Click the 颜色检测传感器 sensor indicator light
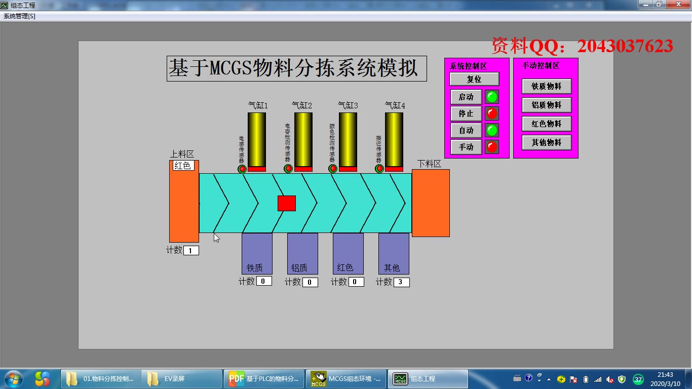Image resolution: width=692 pixels, height=389 pixels. point(333,169)
